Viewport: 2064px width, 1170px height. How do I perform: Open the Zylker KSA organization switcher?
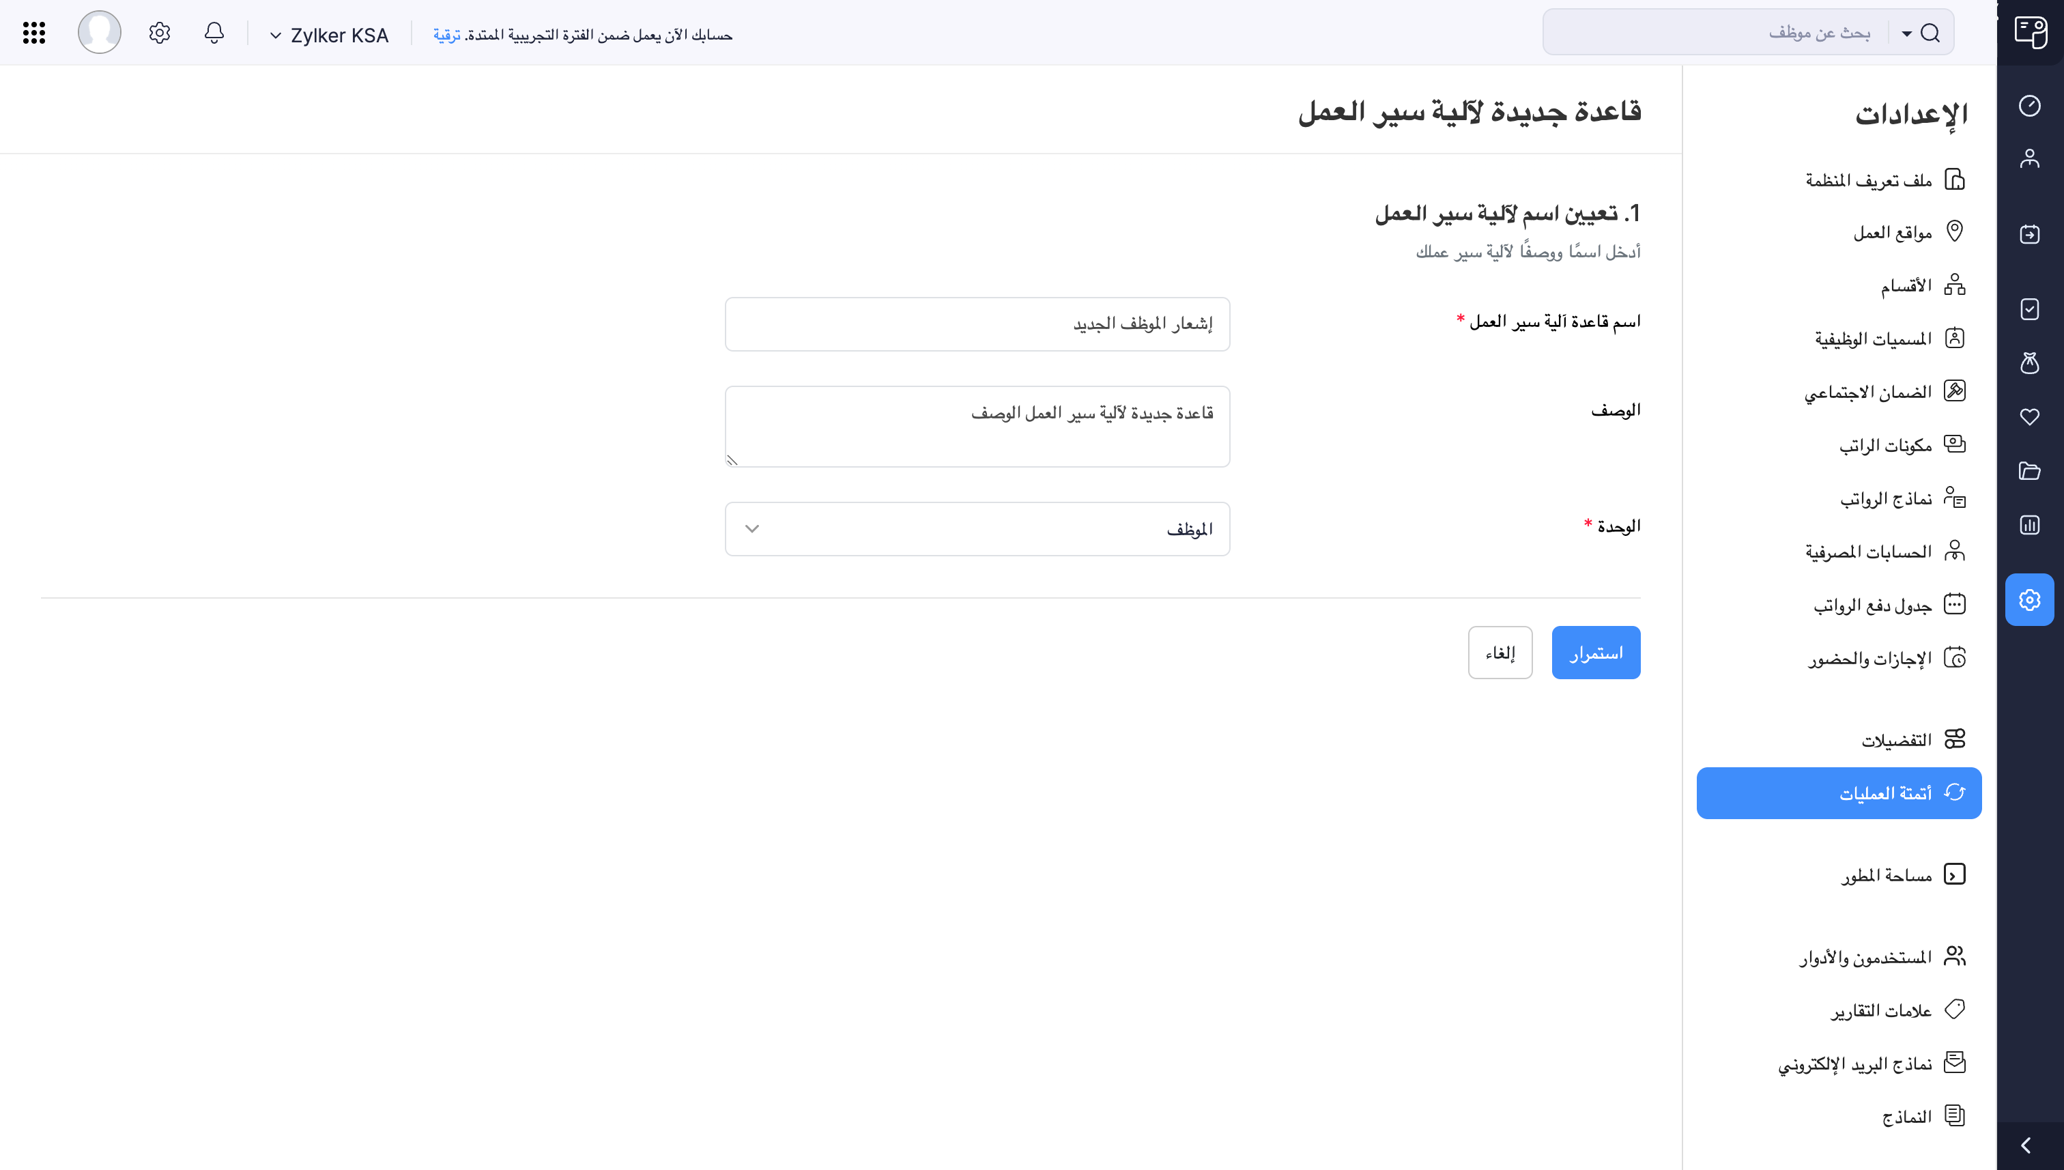tap(330, 35)
